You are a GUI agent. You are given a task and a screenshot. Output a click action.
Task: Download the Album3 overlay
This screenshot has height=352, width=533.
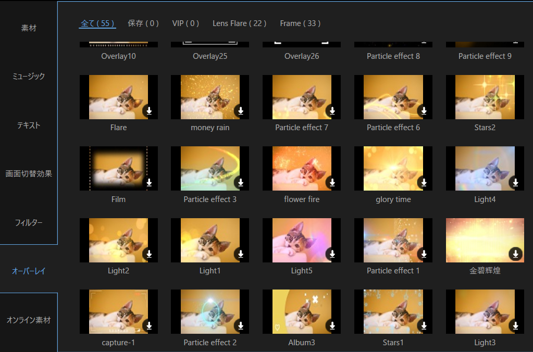point(332,325)
